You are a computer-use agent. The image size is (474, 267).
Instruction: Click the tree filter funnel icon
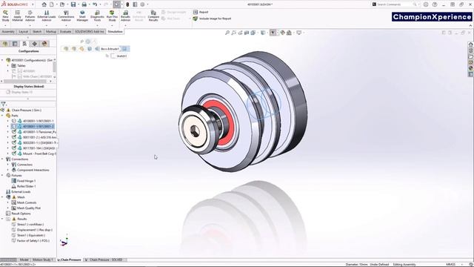tap(3, 104)
